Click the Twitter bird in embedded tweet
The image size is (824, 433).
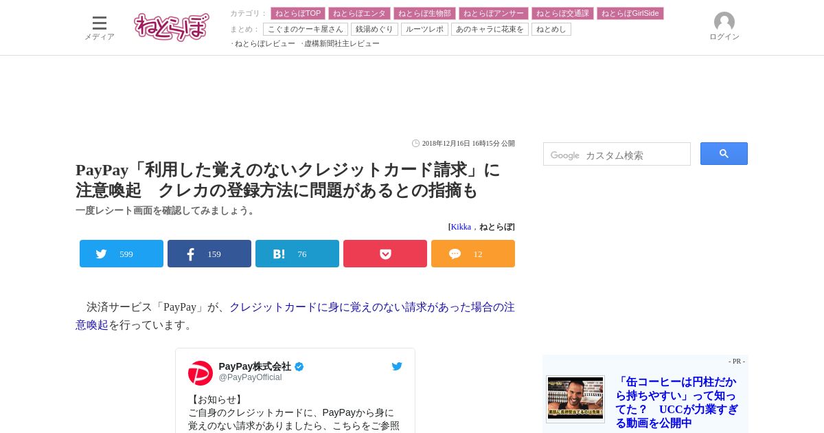[x=397, y=366]
